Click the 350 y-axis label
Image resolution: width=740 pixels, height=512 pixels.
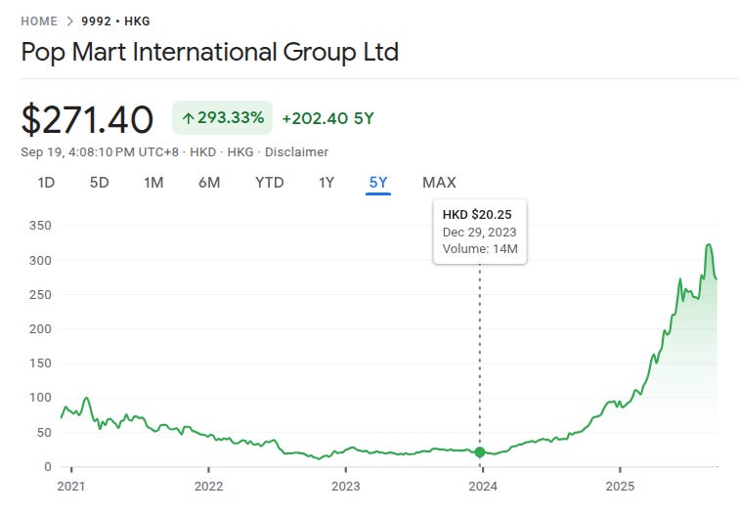pyautogui.click(x=40, y=226)
